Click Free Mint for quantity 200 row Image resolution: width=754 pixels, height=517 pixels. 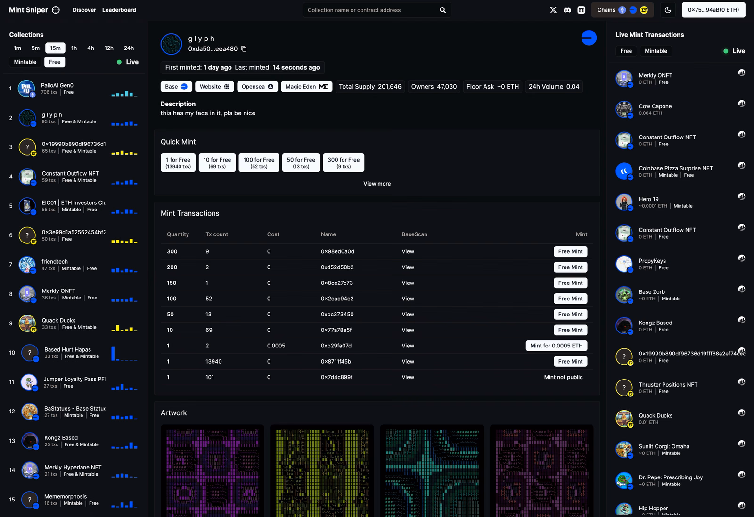coord(570,267)
